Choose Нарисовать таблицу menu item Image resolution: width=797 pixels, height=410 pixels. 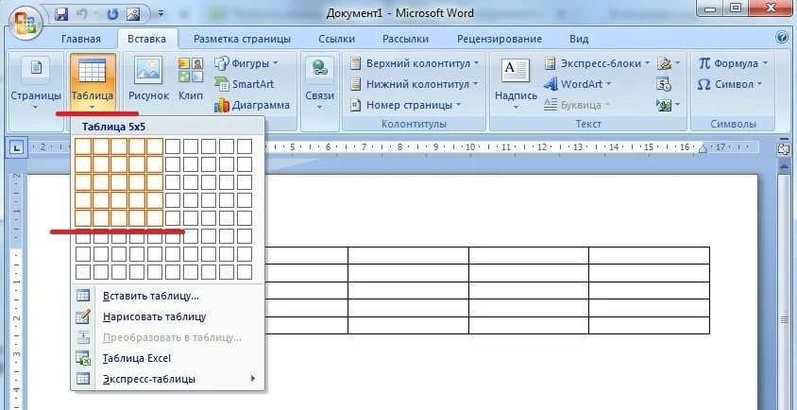click(168, 316)
